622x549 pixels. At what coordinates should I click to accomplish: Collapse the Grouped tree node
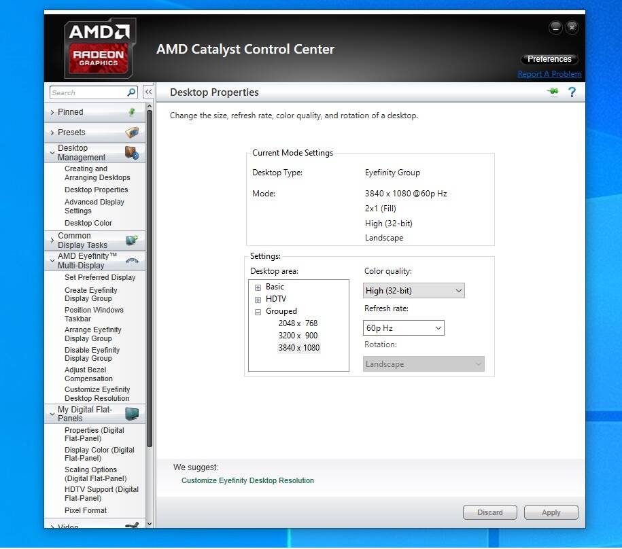(258, 312)
